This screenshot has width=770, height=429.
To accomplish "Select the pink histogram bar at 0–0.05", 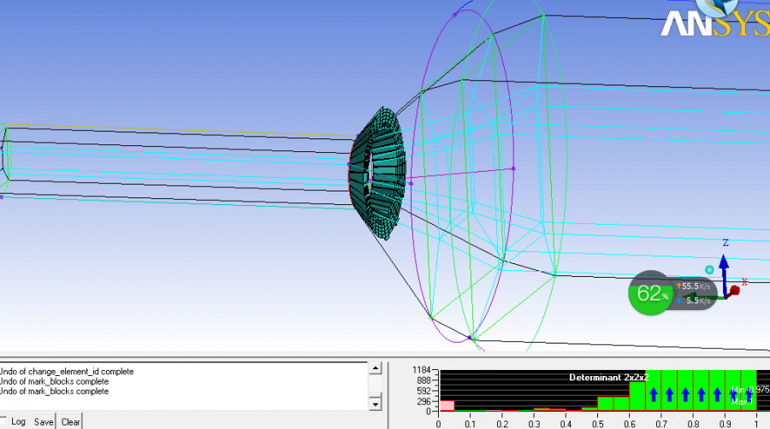I will tap(447, 405).
